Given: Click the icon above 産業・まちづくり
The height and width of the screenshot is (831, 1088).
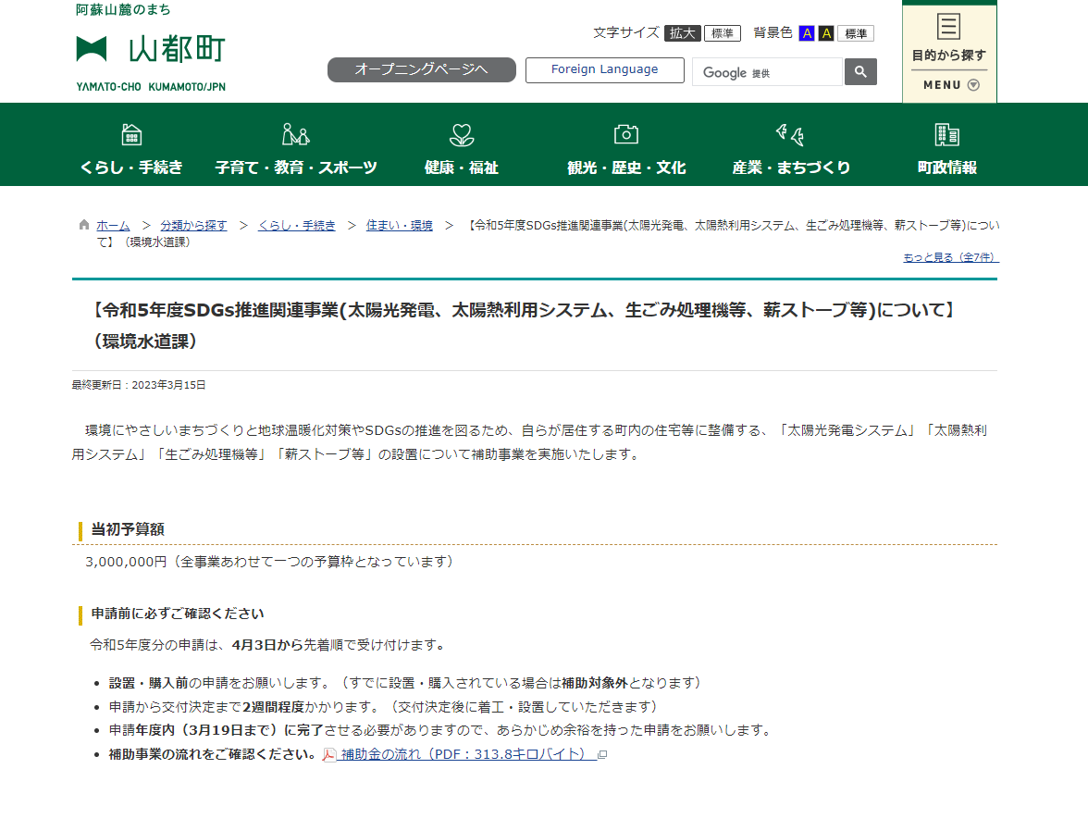Looking at the screenshot, I should coord(790,134).
